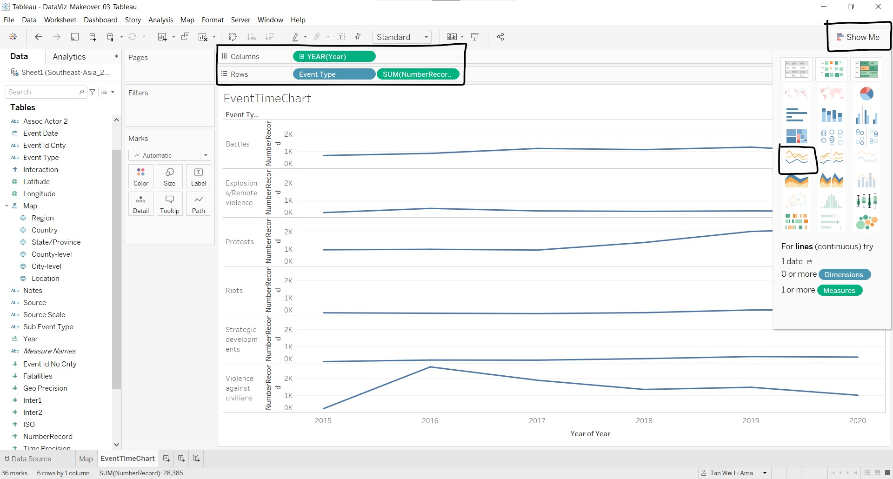Viewport: 893px width, 479px height.
Task: Click the New Dashboard tab icon
Action: tap(181, 459)
